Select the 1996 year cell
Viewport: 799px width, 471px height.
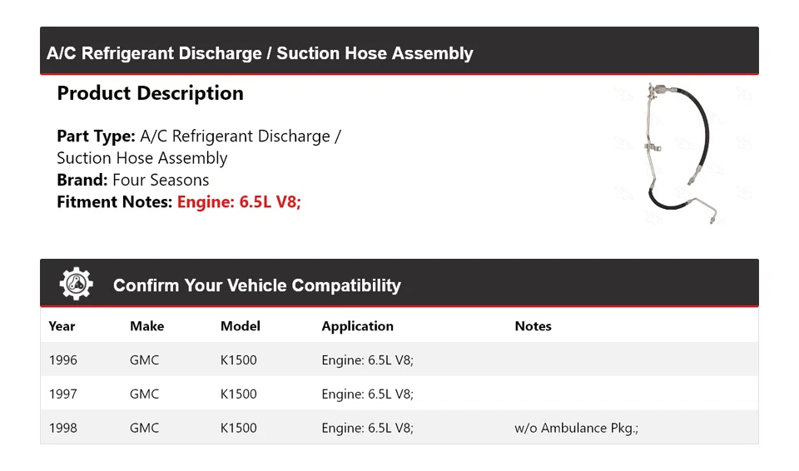pos(63,360)
